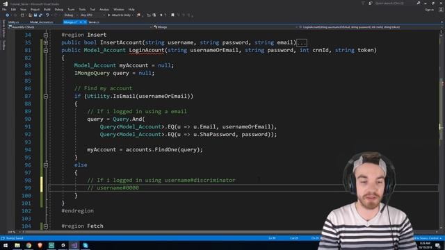This screenshot has height=250, width=445.
Task: Open the Team menu
Action: coord(71,9)
